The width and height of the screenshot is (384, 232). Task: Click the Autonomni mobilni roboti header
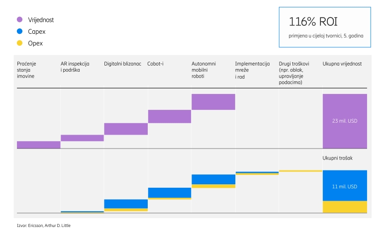pos(204,70)
